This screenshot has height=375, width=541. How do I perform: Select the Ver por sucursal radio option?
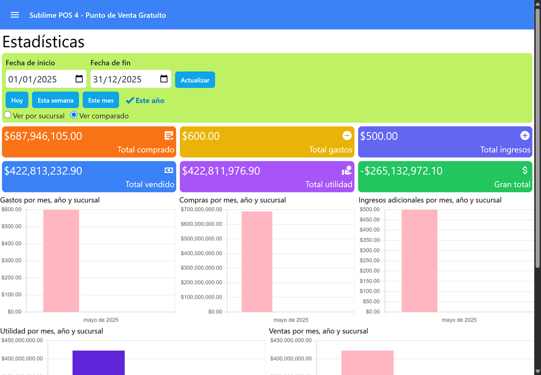(x=8, y=115)
